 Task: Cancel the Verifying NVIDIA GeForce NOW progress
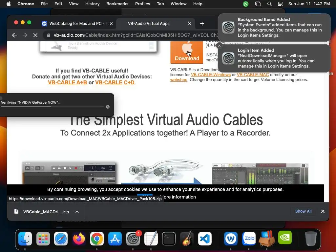click(x=108, y=107)
